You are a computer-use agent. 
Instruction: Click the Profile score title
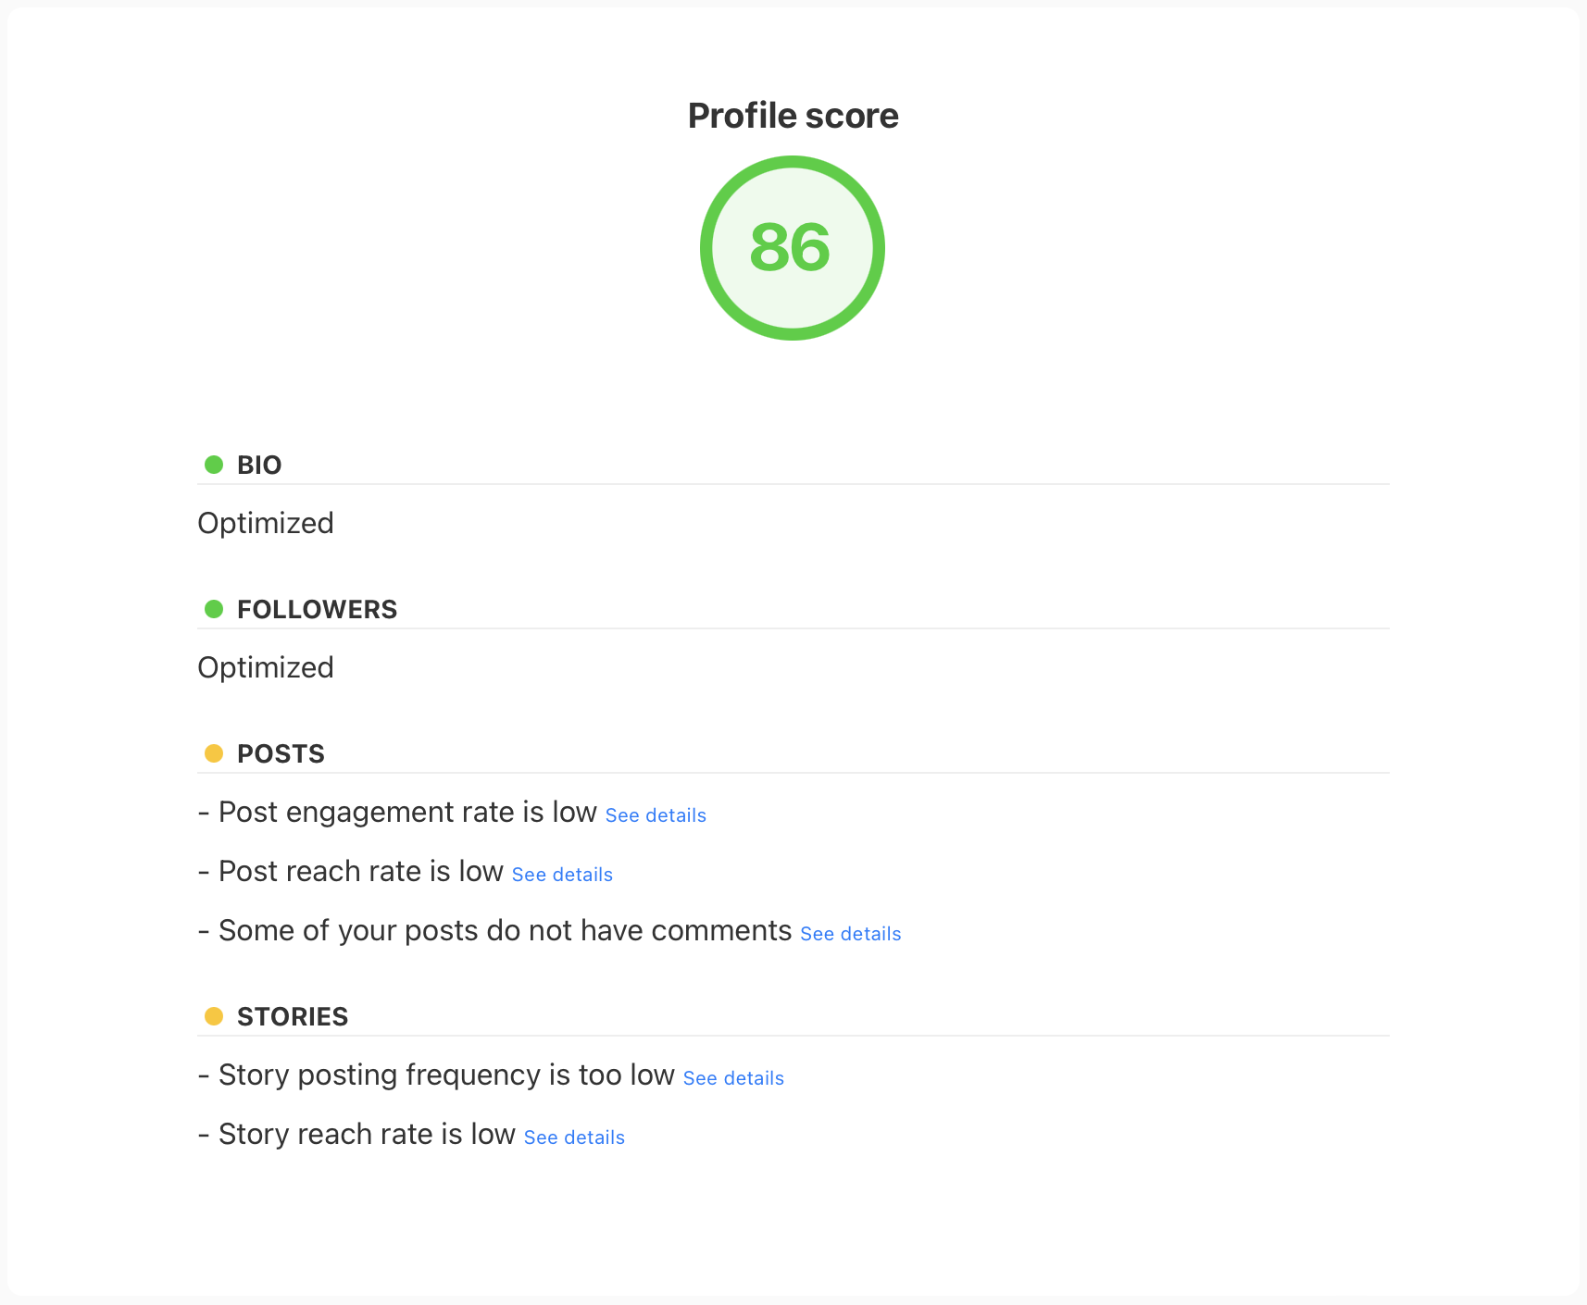click(x=793, y=116)
